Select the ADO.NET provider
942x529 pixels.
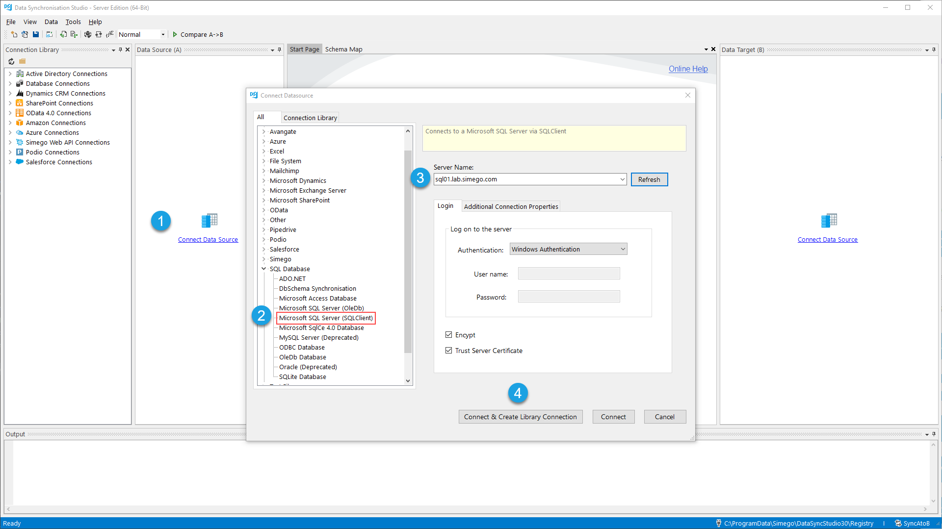[292, 278]
